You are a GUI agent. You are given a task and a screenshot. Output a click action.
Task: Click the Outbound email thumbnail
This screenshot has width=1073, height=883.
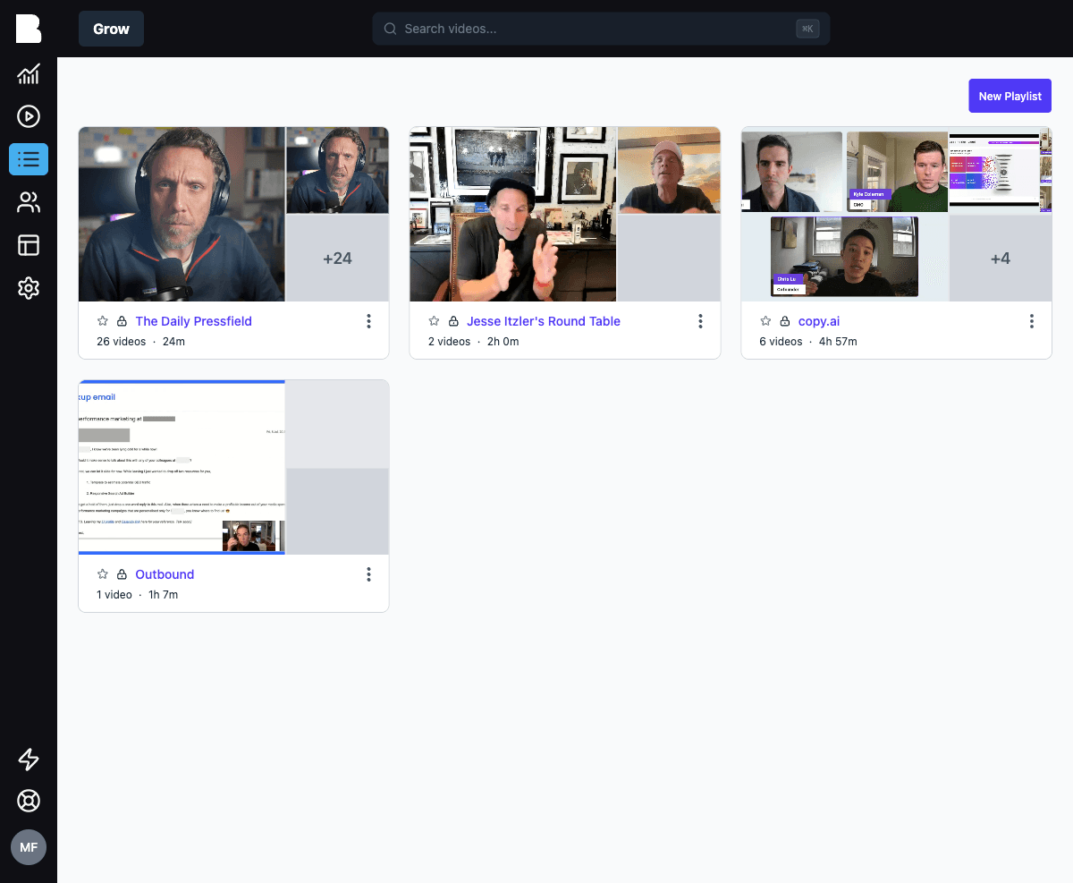pyautogui.click(x=182, y=467)
